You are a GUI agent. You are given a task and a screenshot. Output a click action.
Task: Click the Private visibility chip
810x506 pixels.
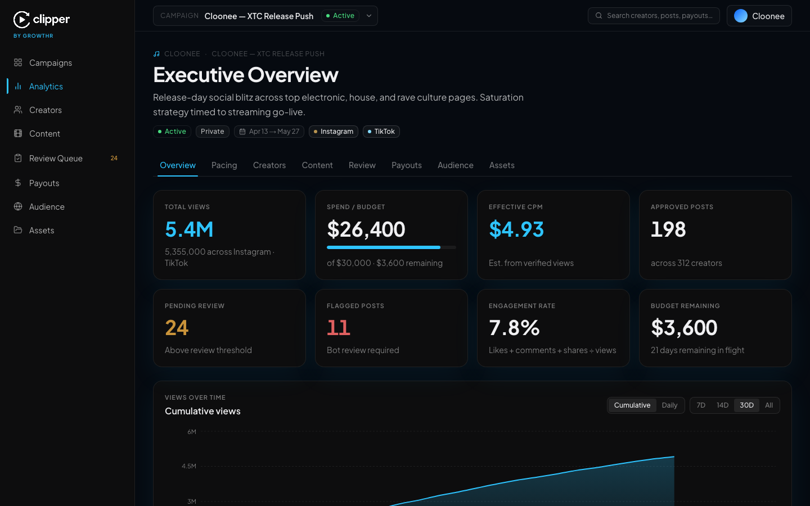coord(213,132)
